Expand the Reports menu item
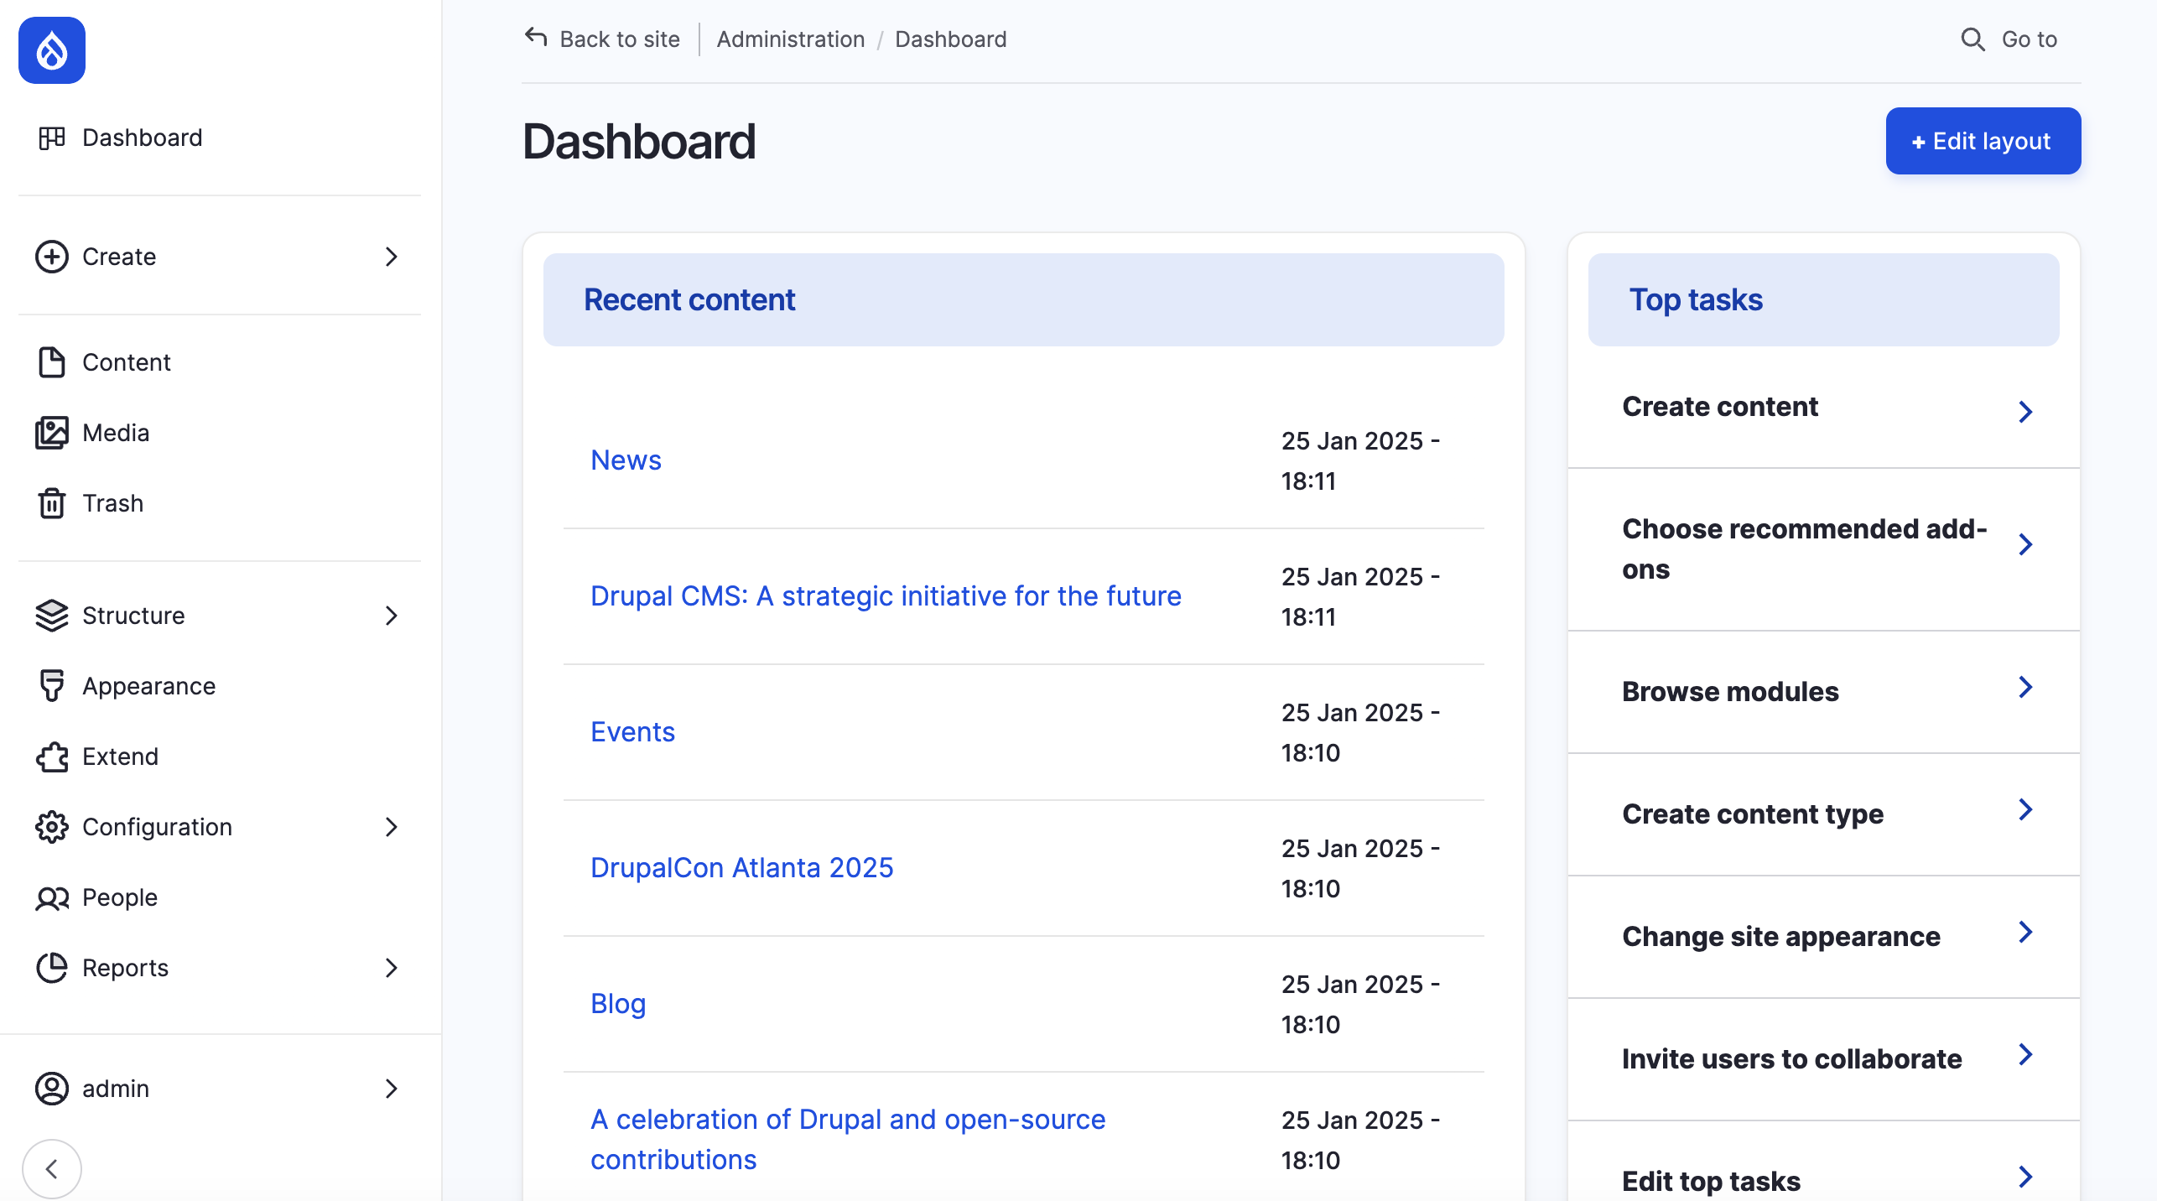This screenshot has height=1201, width=2157. [390, 967]
